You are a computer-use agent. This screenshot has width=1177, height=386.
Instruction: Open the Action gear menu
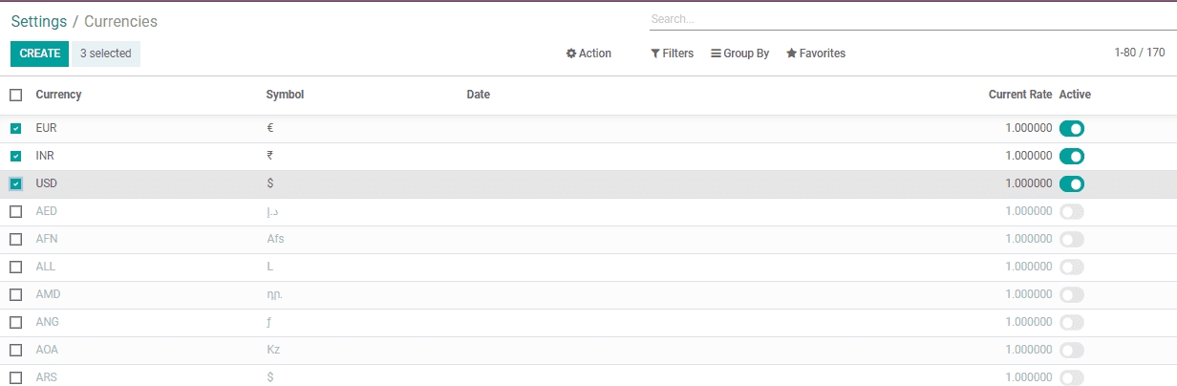(x=588, y=54)
